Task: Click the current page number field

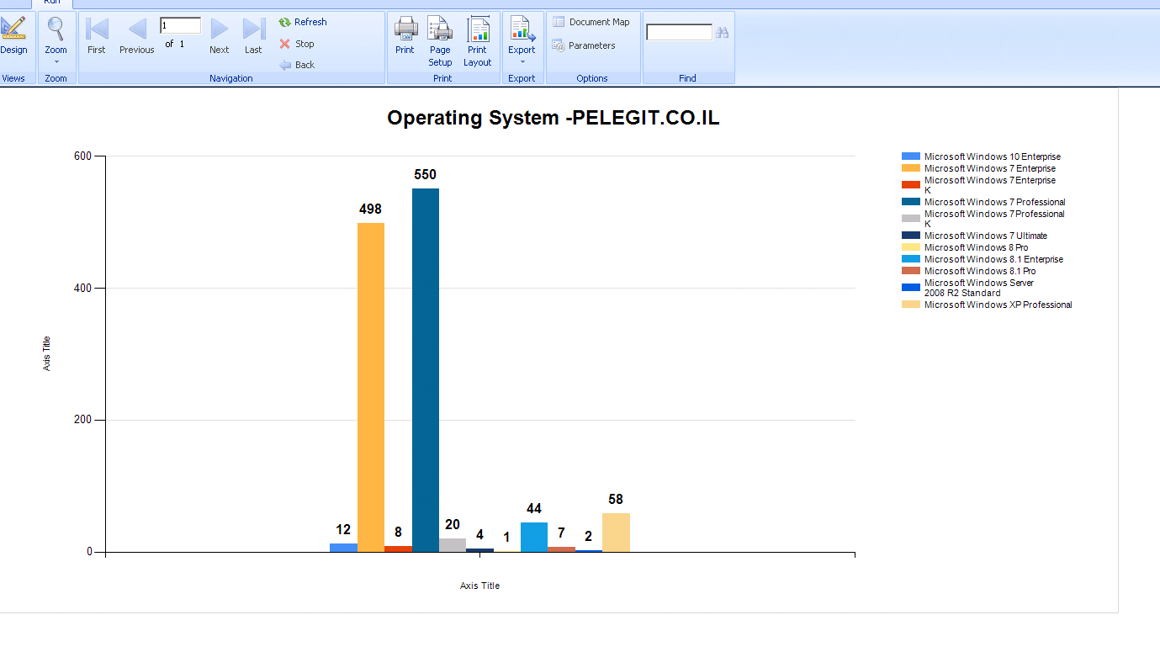Action: pyautogui.click(x=180, y=25)
